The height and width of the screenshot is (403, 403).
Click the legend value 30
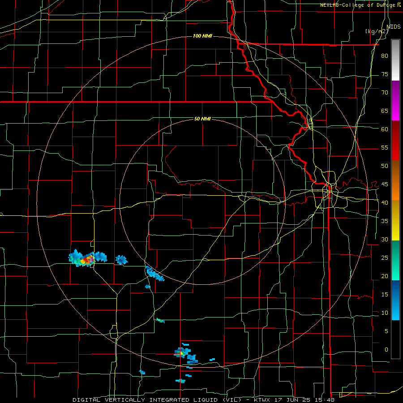click(385, 239)
